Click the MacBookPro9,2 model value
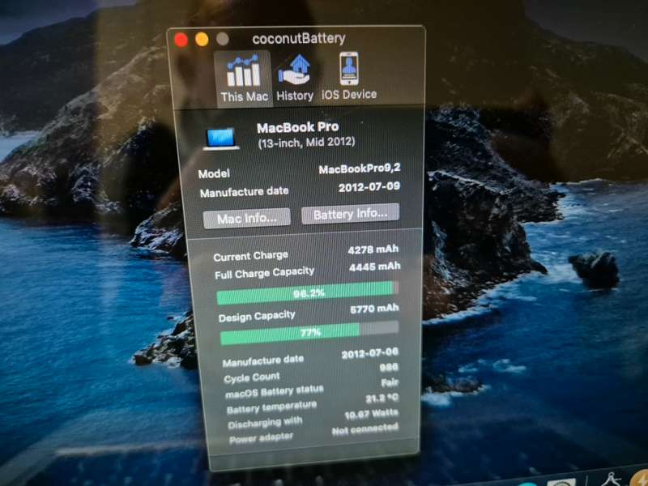648x486 pixels. [x=360, y=168]
